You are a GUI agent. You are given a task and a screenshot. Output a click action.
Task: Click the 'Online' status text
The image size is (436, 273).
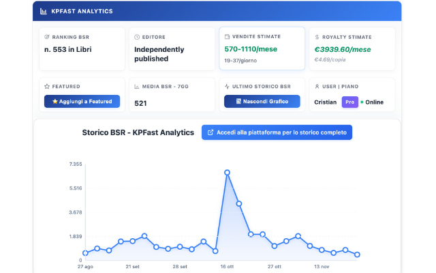[374, 102]
